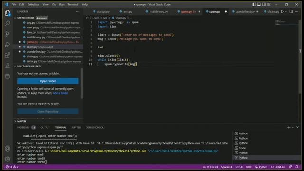
Task: Open the notifications bell in status bar
Action: pos(297,167)
